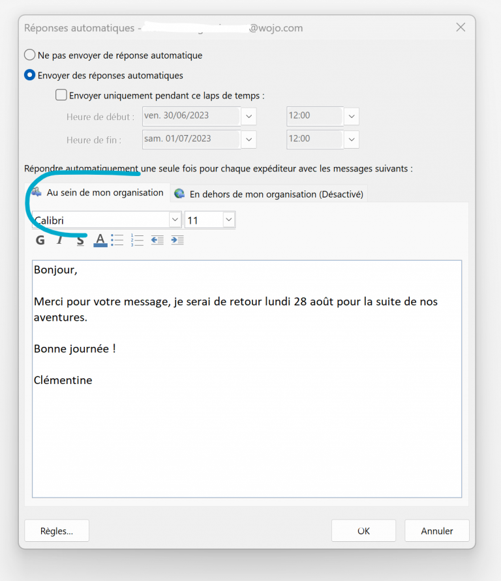Underline text with the S icon
Screen dimensions: 501x581
point(80,240)
